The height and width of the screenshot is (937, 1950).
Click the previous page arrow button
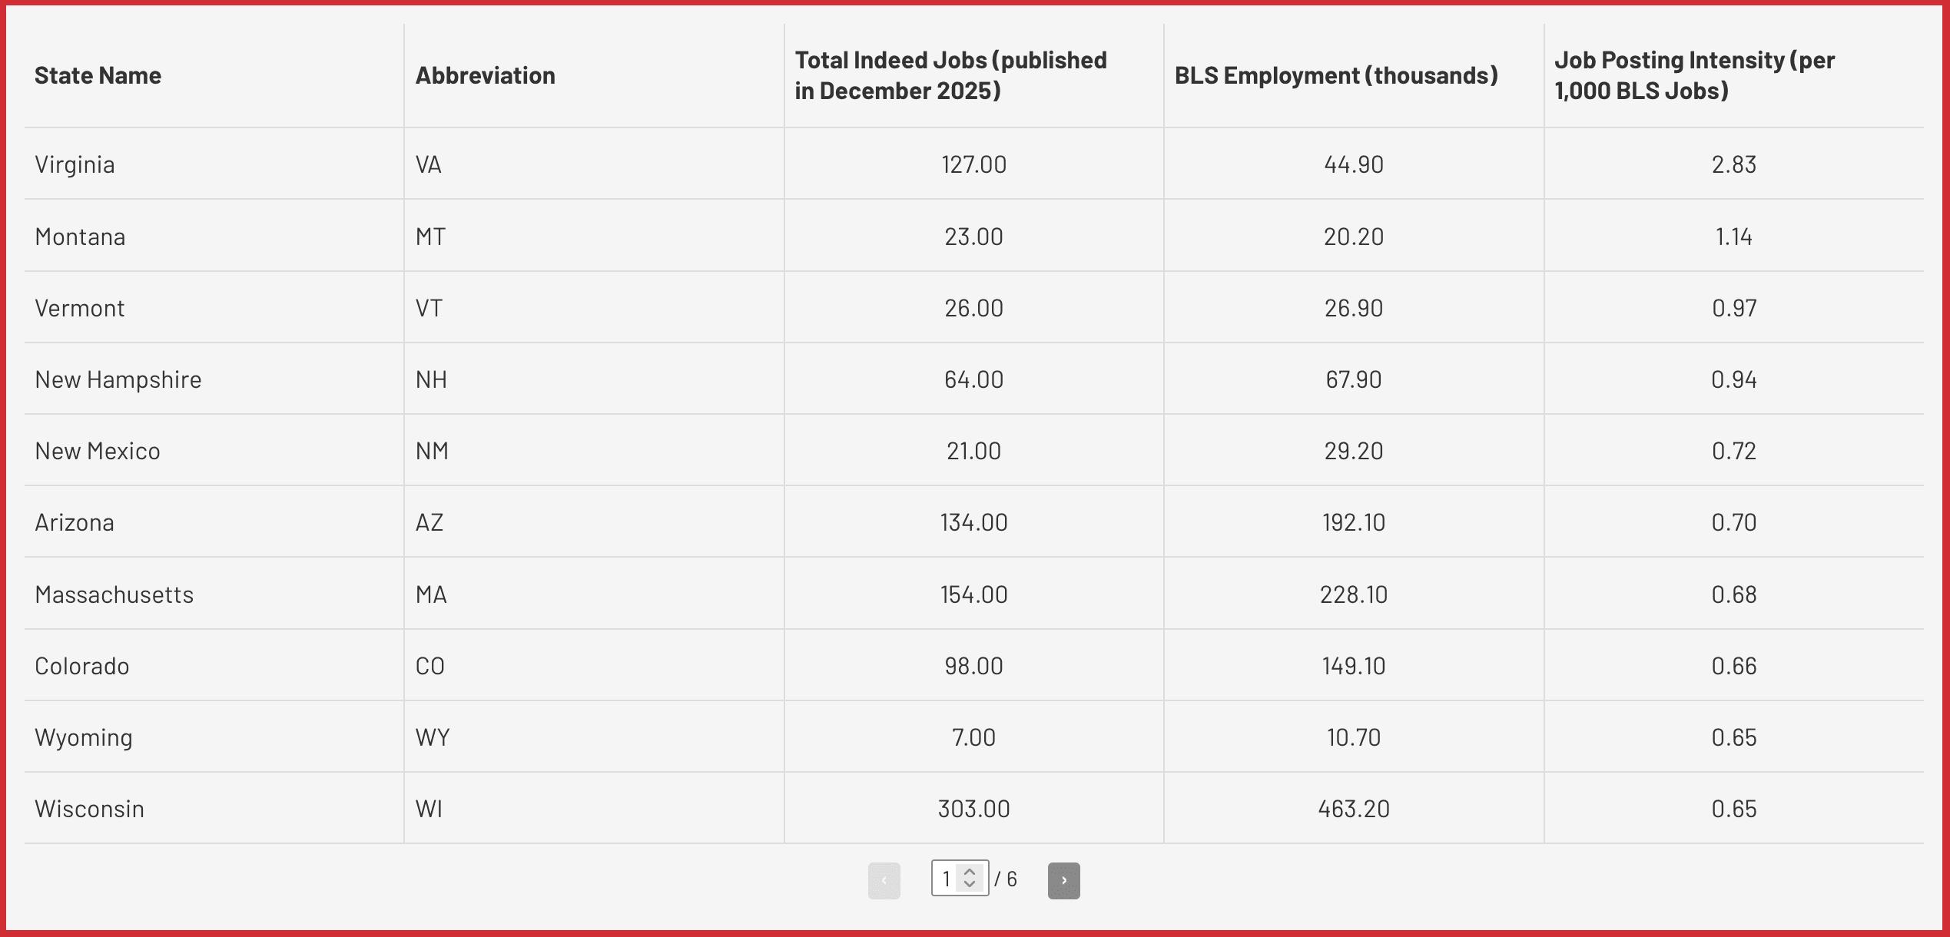884,880
